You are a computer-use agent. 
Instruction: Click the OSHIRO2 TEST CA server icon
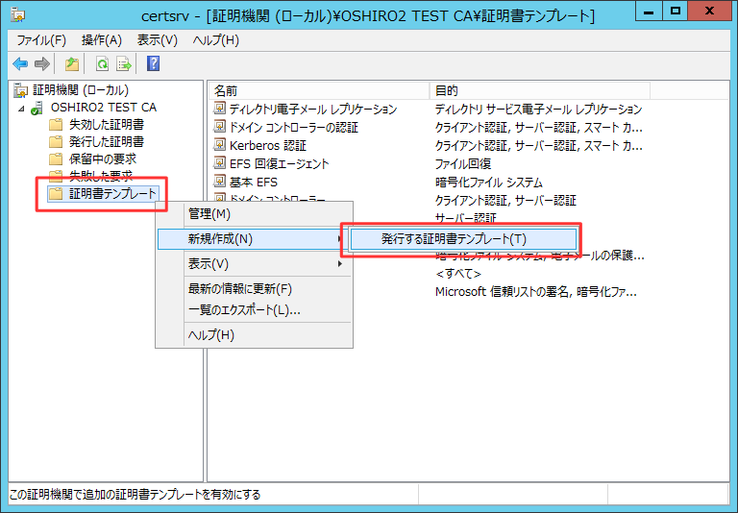click(37, 108)
